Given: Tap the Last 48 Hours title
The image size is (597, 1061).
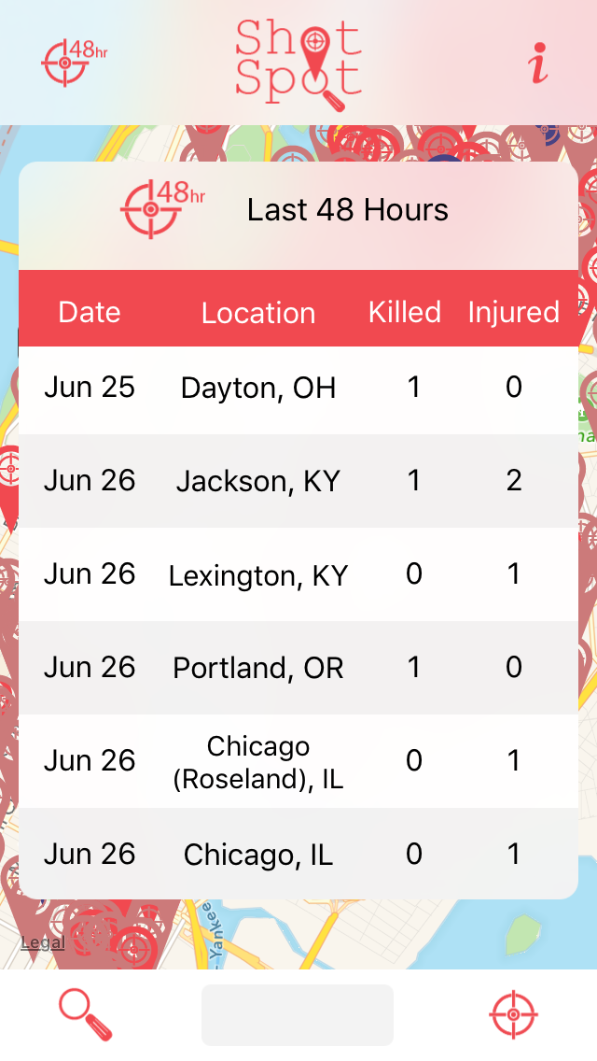Looking at the screenshot, I should [x=348, y=210].
